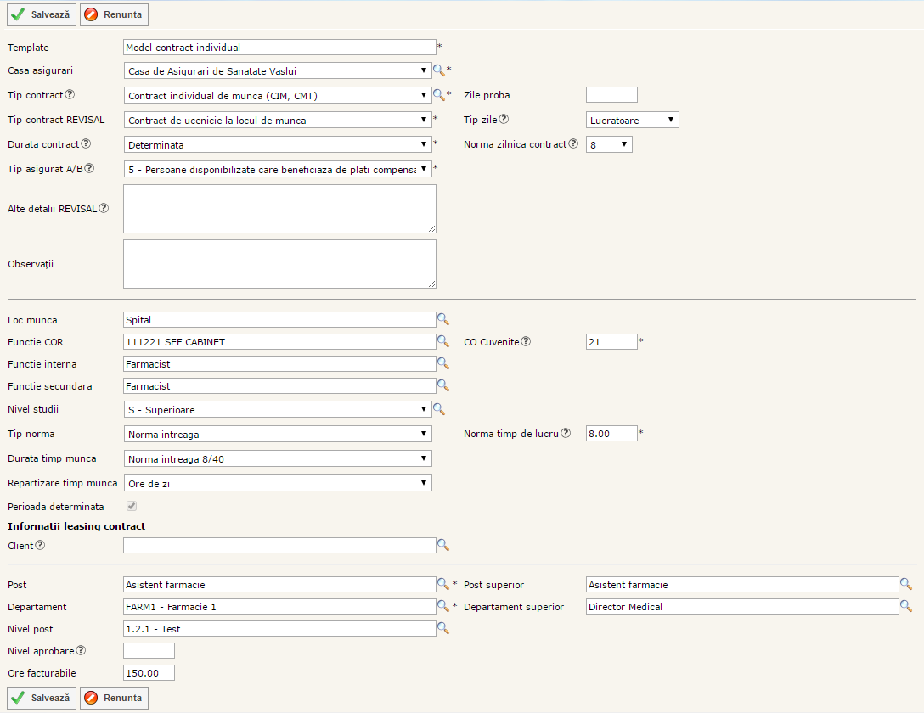Show help for Durata contract
This screenshot has height=713, width=924.
coord(86,144)
